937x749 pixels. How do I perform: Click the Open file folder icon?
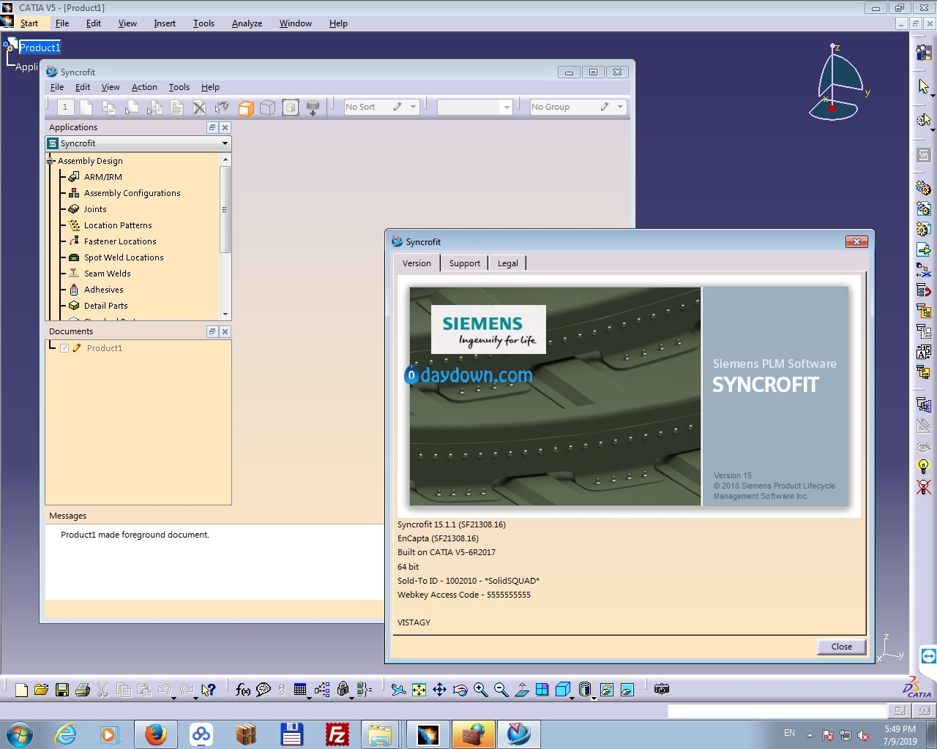[42, 690]
